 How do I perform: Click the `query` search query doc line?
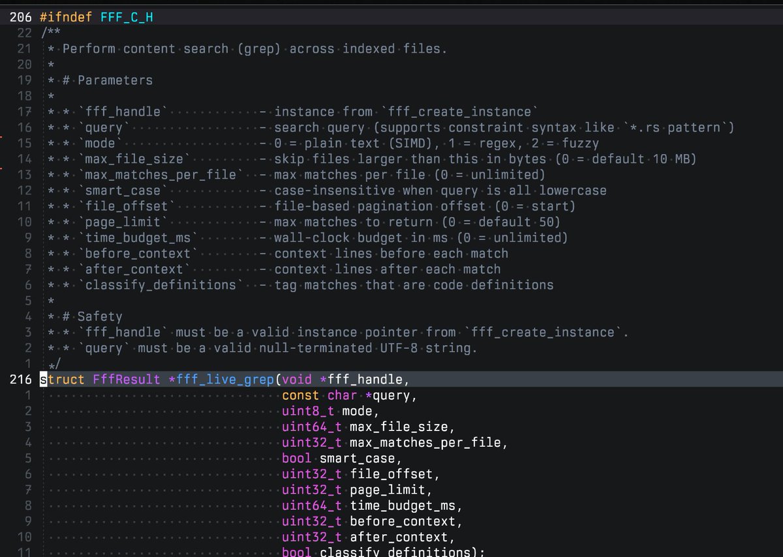point(391,128)
